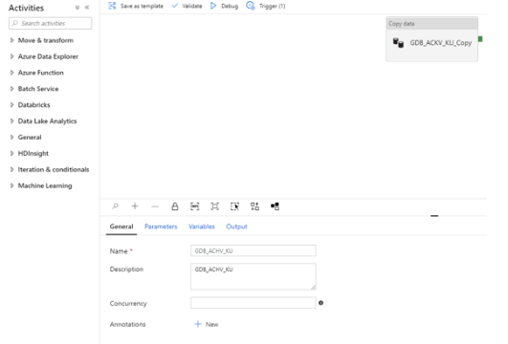Click the Concurrency info icon

(x=320, y=303)
